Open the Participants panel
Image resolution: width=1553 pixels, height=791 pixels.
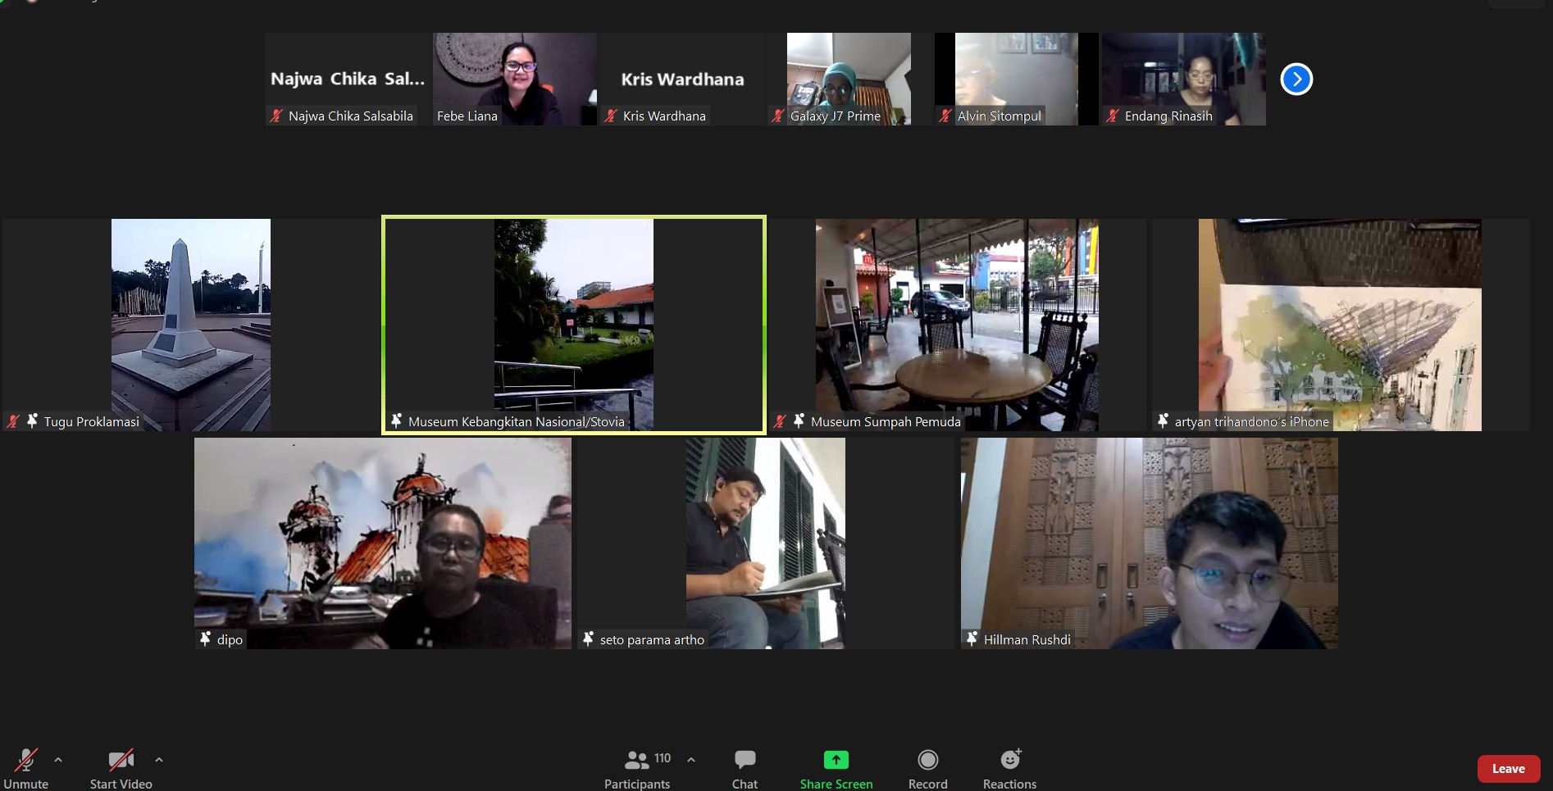(637, 769)
